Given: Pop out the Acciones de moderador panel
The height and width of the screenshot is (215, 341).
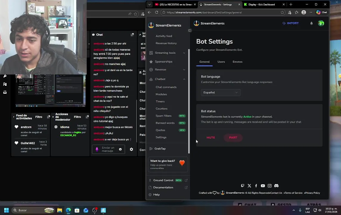Looking at the screenshot, I should 87,117.
